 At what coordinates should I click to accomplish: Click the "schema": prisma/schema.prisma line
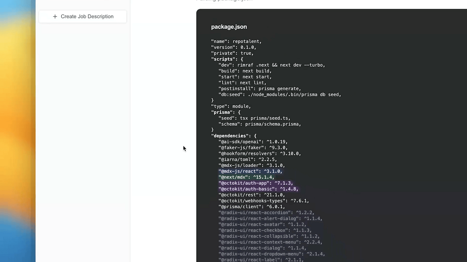click(260, 124)
